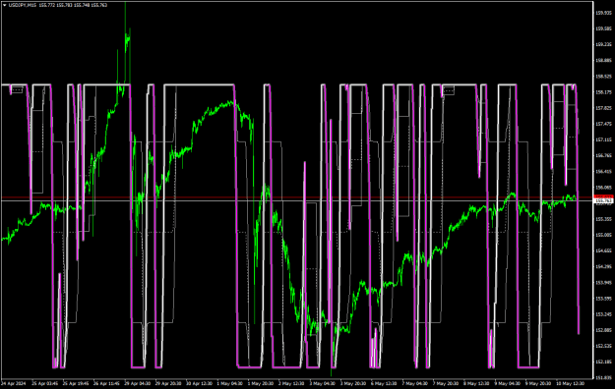
Task: Click the 158.175 price axis label
Action: (603, 92)
